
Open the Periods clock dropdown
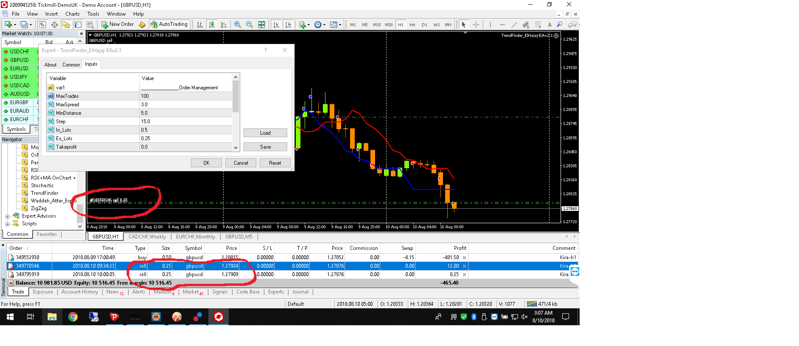coord(320,25)
